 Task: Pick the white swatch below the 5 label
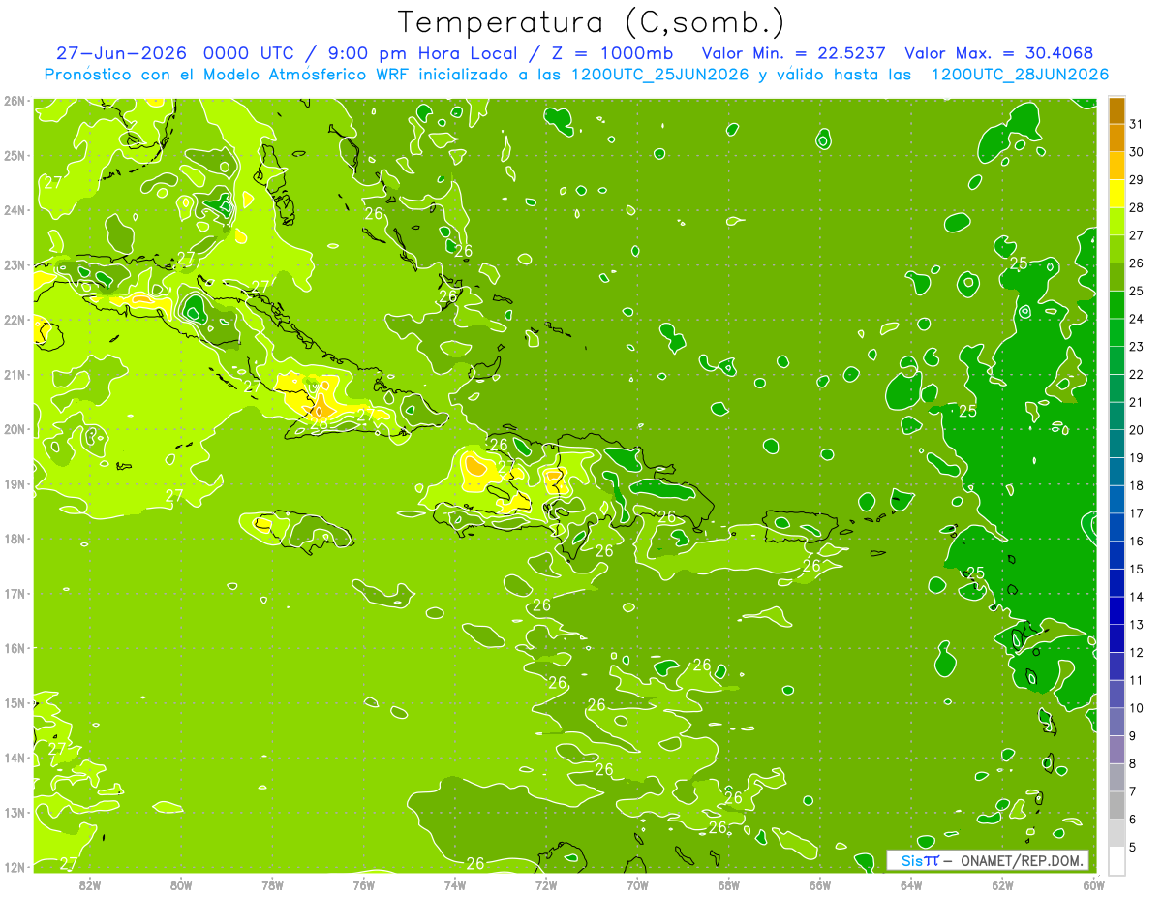click(x=1116, y=860)
